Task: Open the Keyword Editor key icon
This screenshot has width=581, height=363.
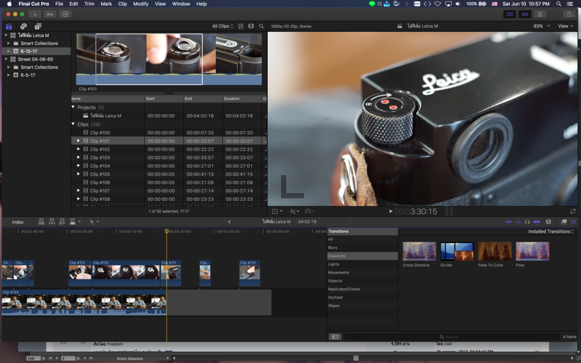Action: (50, 14)
